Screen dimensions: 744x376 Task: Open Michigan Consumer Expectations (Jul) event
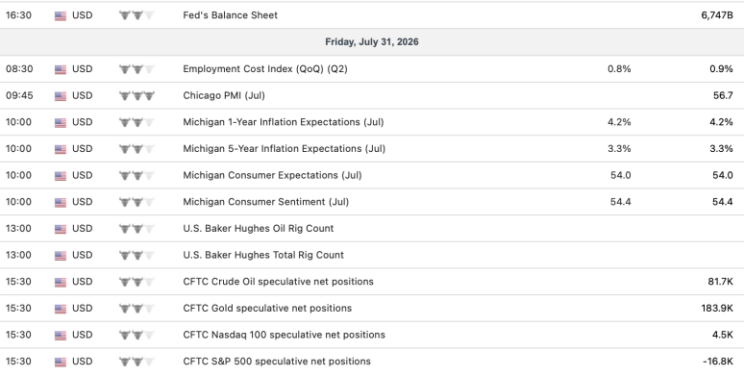[272, 175]
